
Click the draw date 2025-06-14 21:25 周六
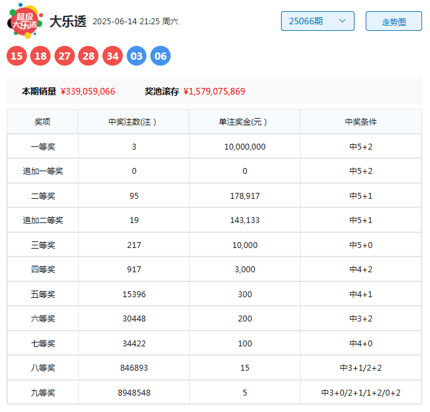click(135, 22)
